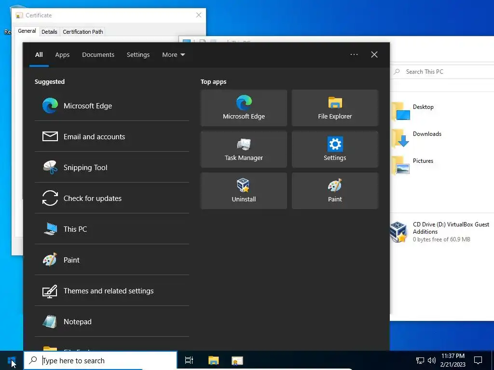The width and height of the screenshot is (494, 370).
Task: Launch Paint from the Suggested list
Action: [x=111, y=260]
